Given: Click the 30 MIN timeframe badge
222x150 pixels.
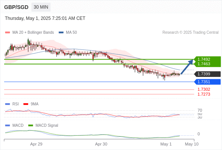Looking at the screenshot, I should [x=41, y=7].
